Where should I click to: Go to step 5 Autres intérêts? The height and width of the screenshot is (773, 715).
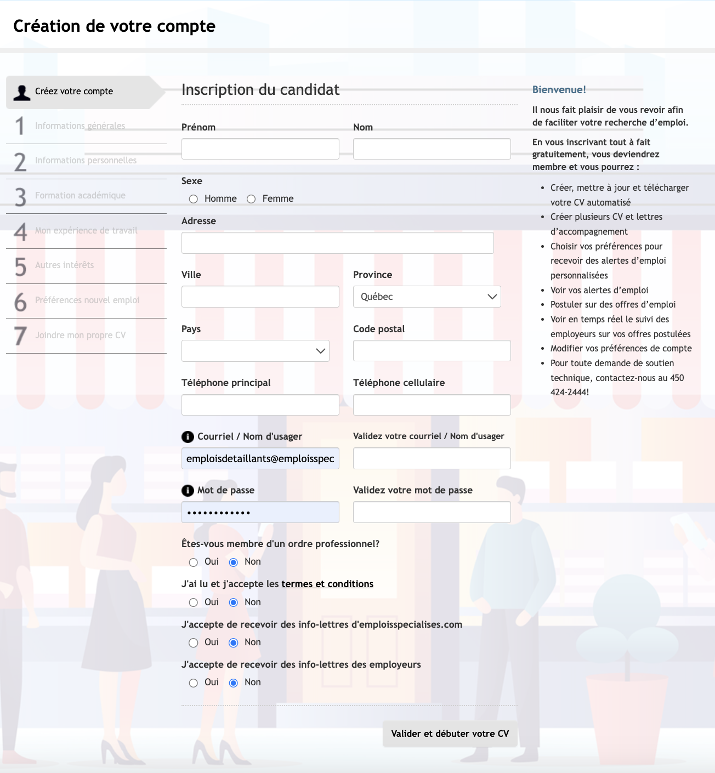(86, 266)
